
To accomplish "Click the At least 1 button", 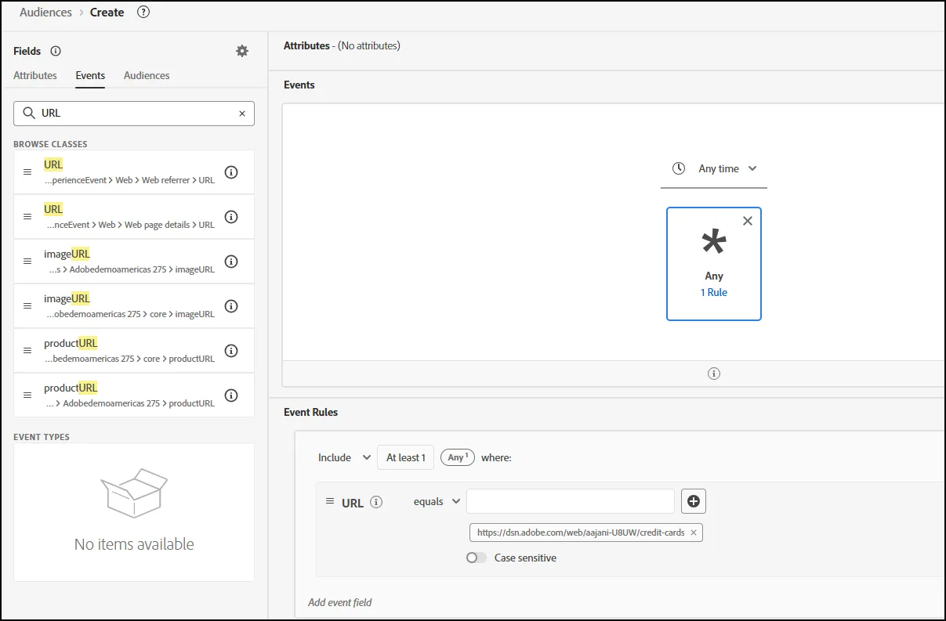I will 405,457.
